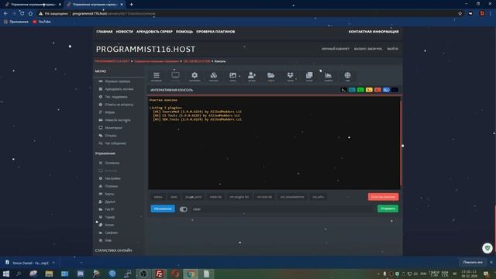The width and height of the screenshot is (496, 279).
Task: Select the black terminal console theme swatch
Action: (x=343, y=90)
